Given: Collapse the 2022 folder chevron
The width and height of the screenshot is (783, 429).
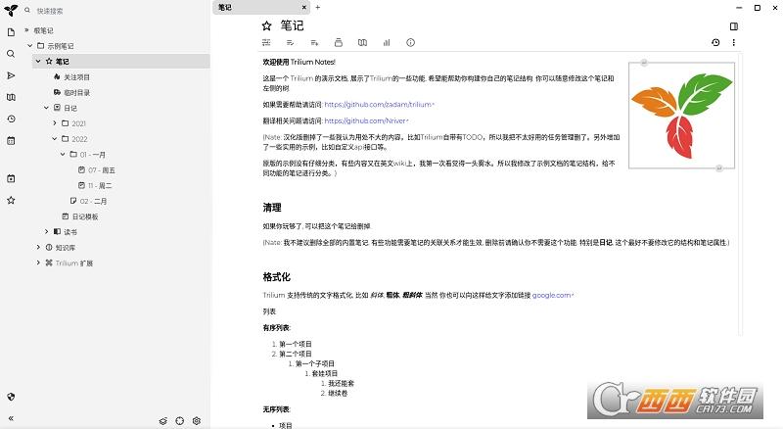Looking at the screenshot, I should pyautogui.click(x=55, y=138).
